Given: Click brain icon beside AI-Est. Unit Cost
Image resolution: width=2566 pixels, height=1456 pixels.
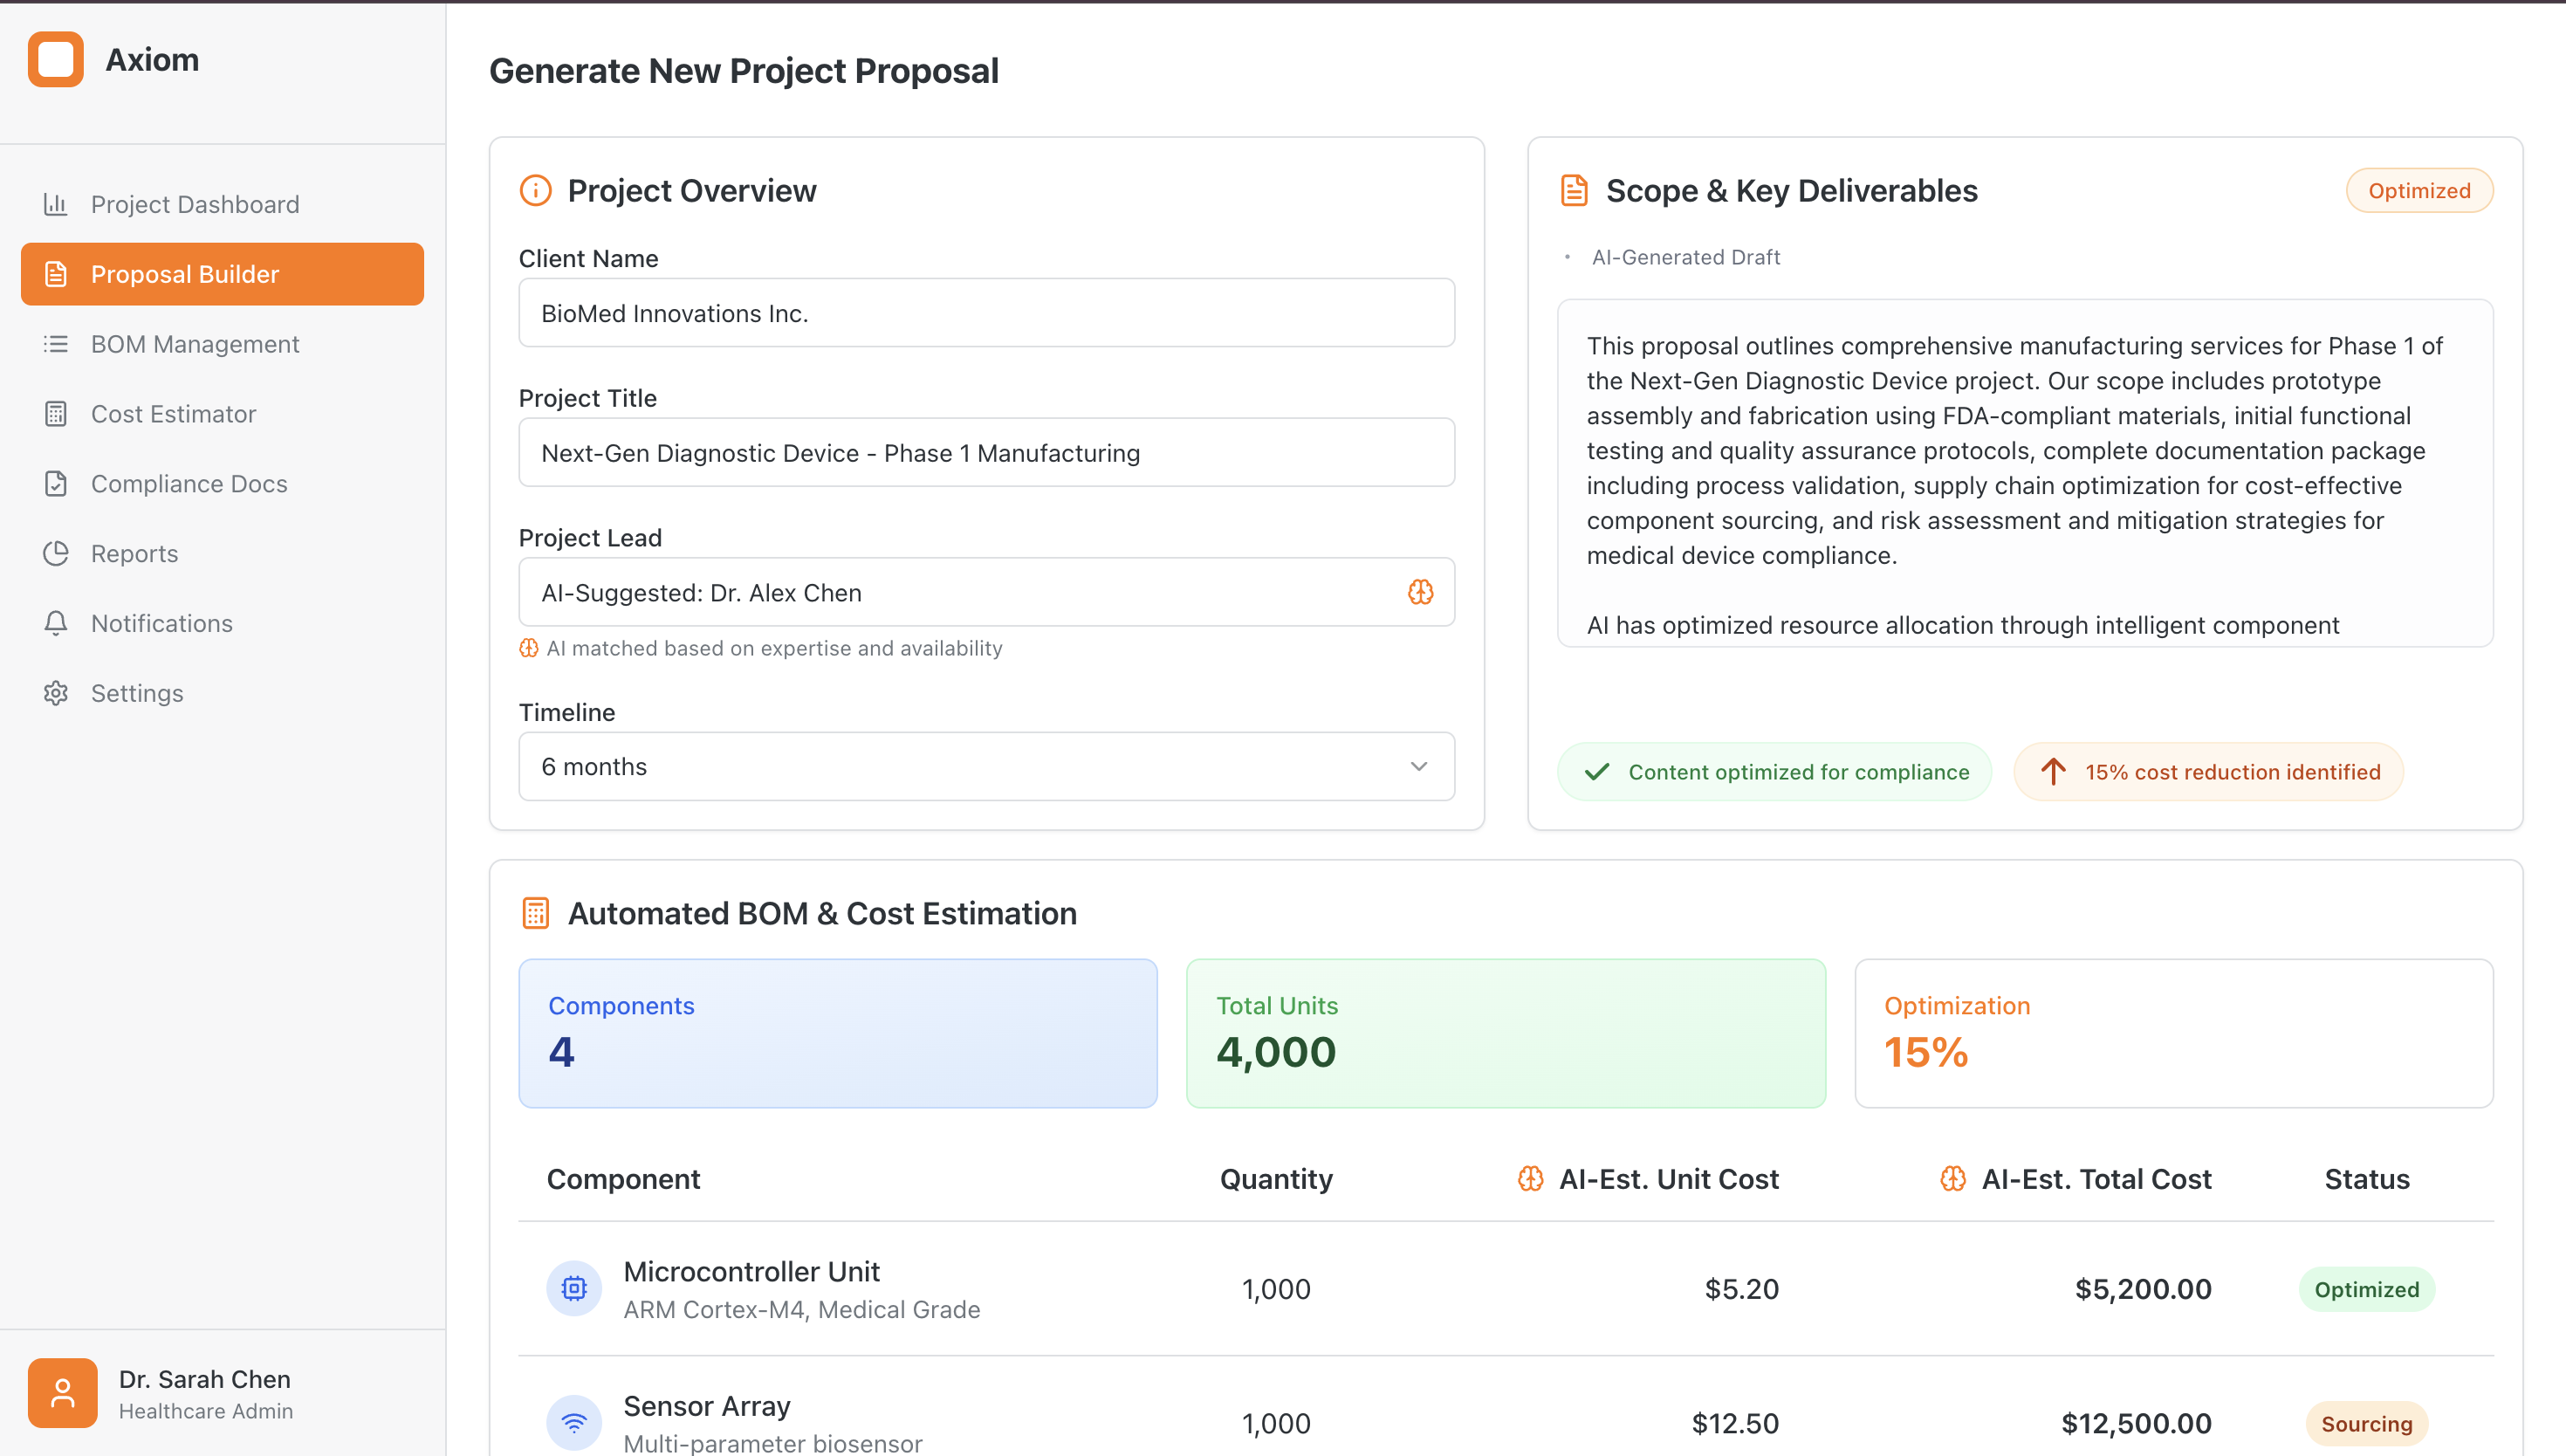Looking at the screenshot, I should point(1530,1179).
